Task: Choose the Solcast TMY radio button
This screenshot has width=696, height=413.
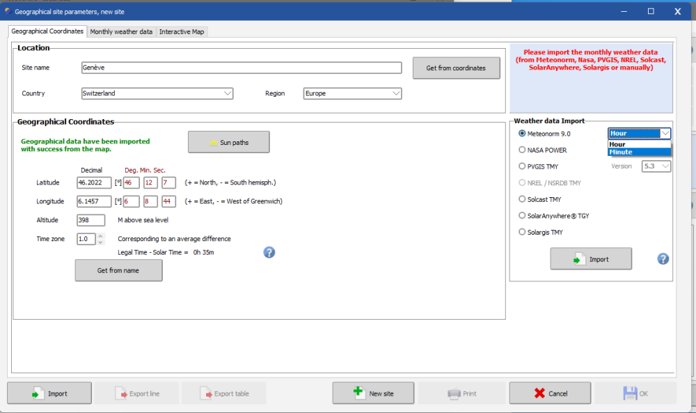Action: pos(522,199)
